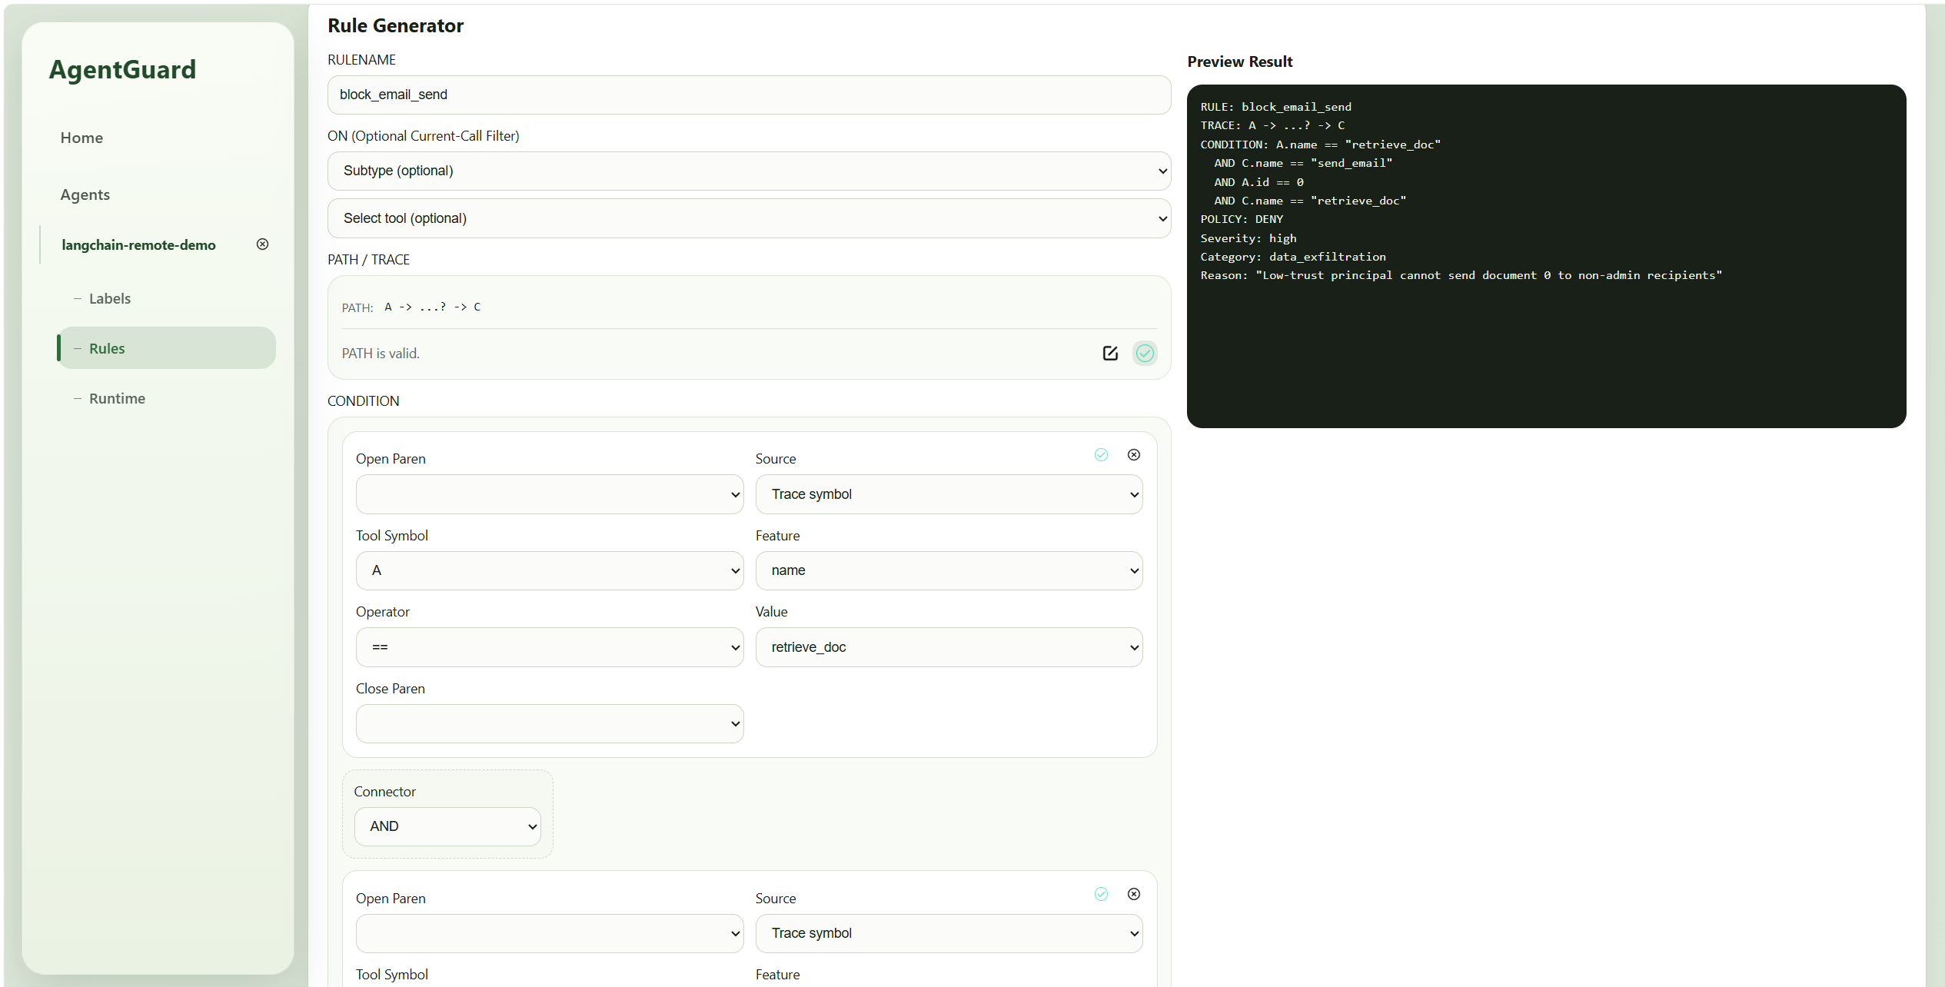Open the Value dropdown showing retrieve_doc
The image size is (1945, 987).
point(949,647)
